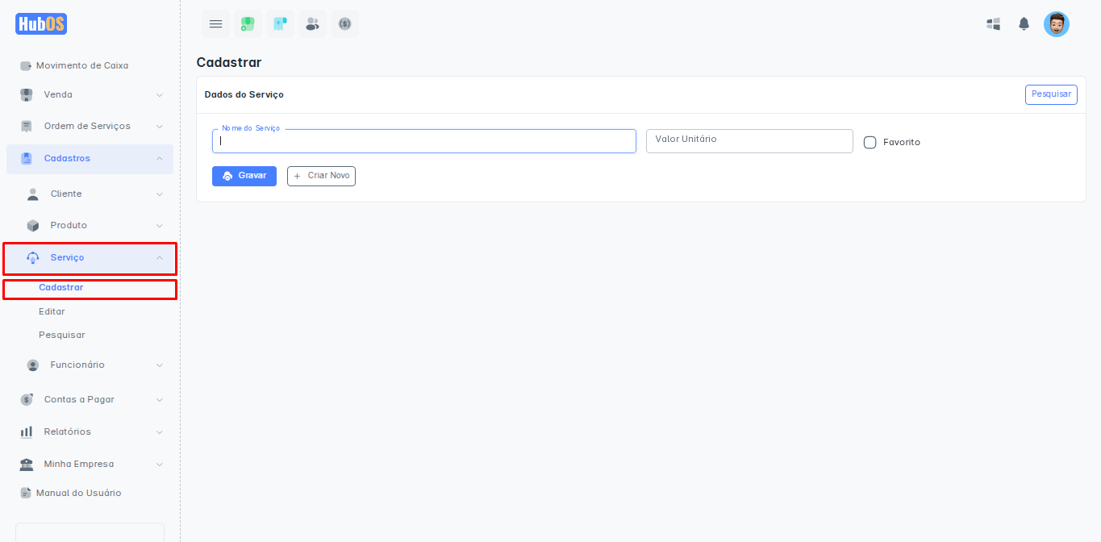1101x542 pixels.
Task: Open Movimento de Caixa menu item
Action: 81,65
